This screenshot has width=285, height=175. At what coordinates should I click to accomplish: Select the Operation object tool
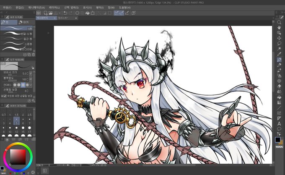point(279,33)
